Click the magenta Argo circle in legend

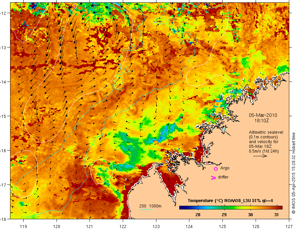pyautogui.click(x=216, y=169)
